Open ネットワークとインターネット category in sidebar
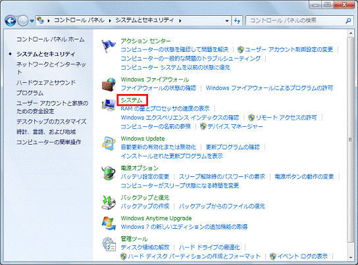 [x=51, y=68]
